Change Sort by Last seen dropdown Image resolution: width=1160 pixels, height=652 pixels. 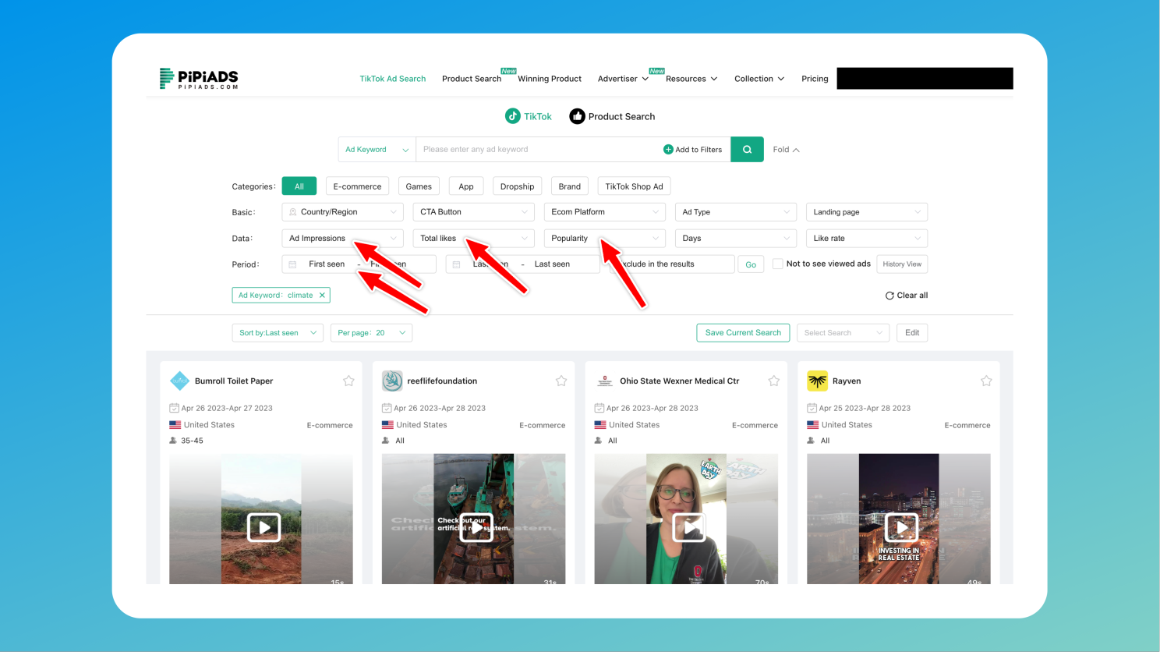click(278, 333)
